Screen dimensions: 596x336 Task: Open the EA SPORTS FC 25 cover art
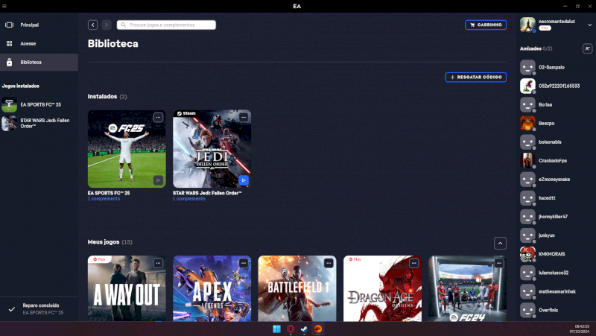pos(127,148)
